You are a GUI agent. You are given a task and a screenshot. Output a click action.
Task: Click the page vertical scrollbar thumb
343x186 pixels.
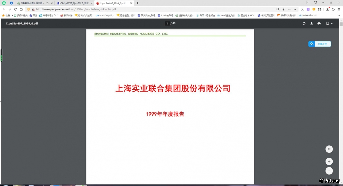[341, 24]
